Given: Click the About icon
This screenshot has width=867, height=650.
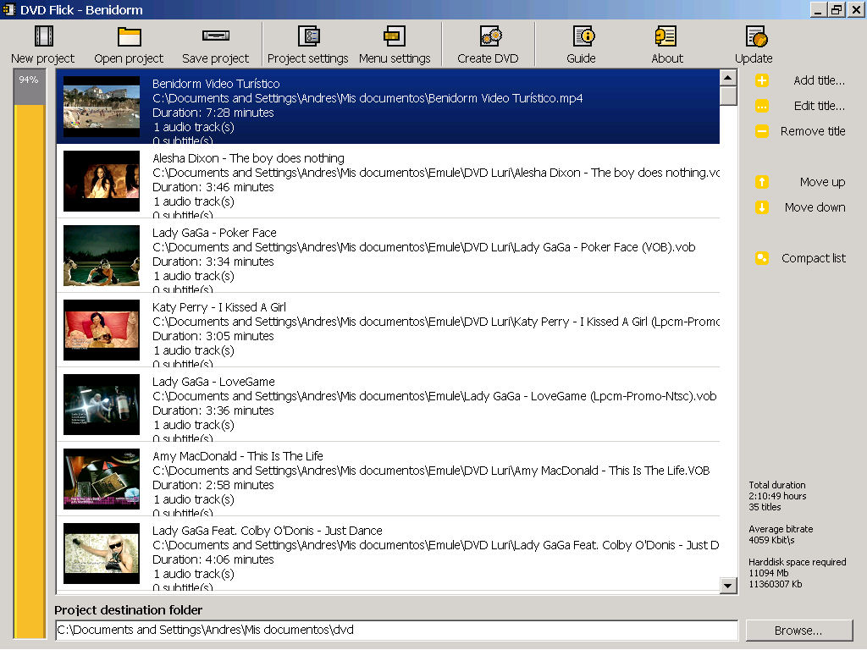Looking at the screenshot, I should click(667, 37).
